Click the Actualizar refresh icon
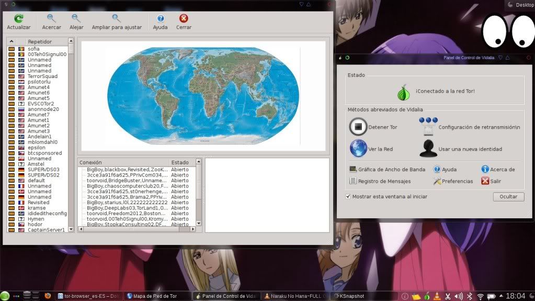Screen dimensions: 535x301 click(18, 18)
